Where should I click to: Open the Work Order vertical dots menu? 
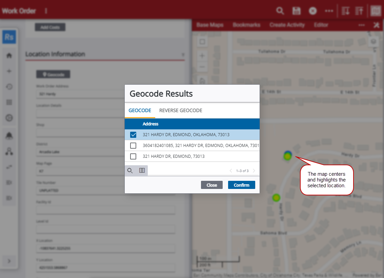click(46, 11)
